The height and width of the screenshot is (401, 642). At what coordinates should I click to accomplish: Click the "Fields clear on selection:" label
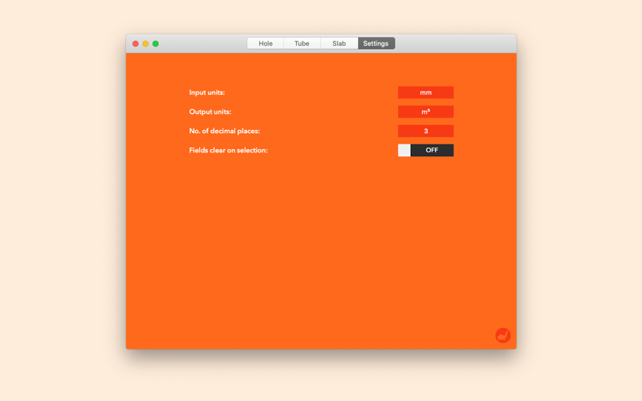[228, 150]
